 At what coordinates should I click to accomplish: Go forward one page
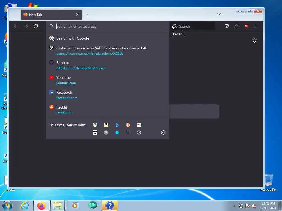pos(26,26)
